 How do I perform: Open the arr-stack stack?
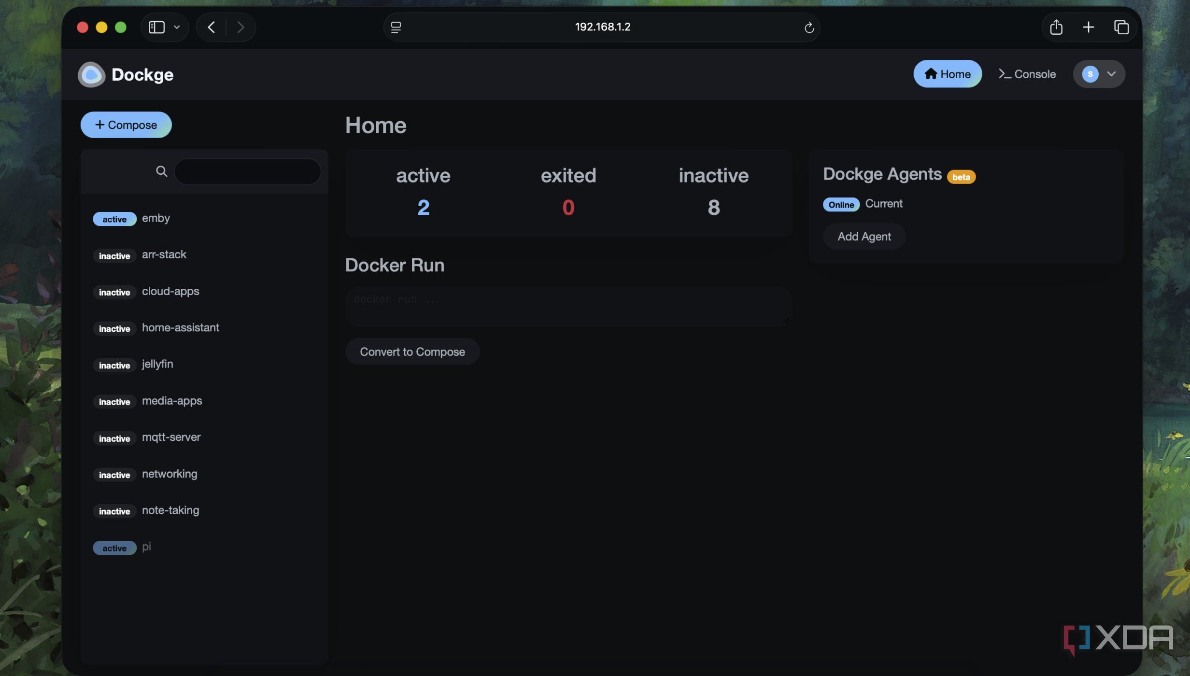click(205, 254)
